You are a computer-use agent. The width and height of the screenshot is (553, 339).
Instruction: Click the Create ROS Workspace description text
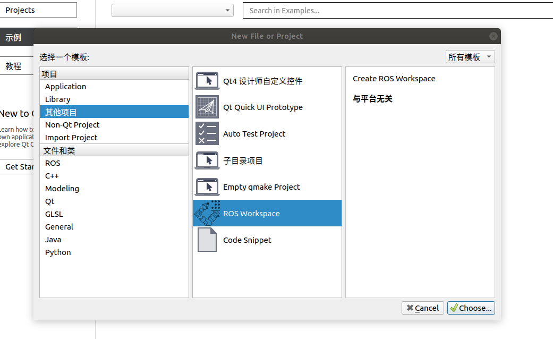coord(394,79)
